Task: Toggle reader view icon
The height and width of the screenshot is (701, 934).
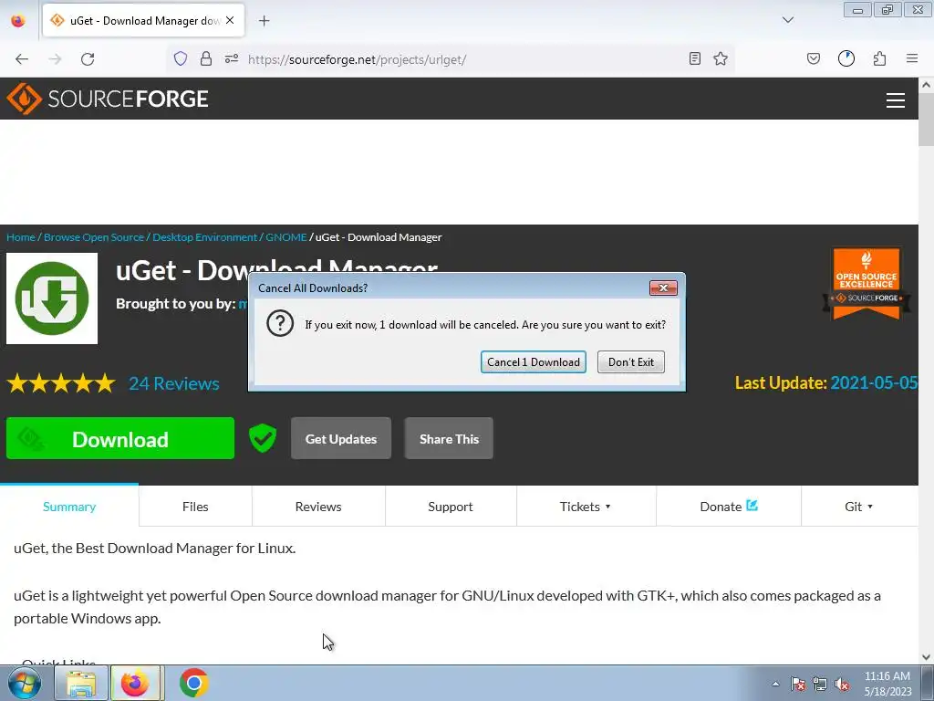Action: point(694,58)
